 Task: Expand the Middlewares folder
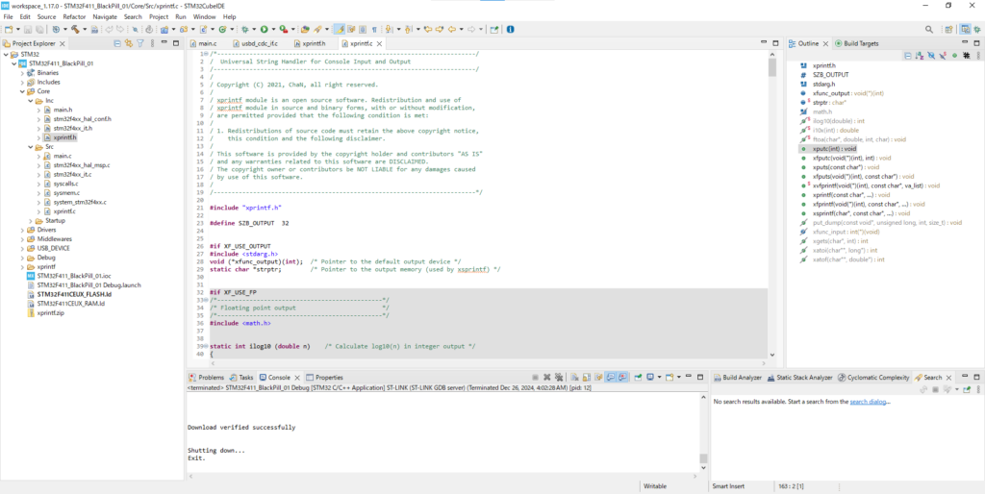23,238
